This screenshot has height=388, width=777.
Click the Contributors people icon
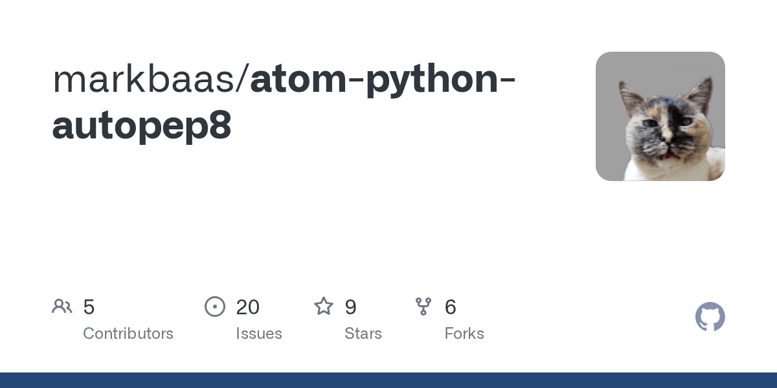pyautogui.click(x=62, y=307)
